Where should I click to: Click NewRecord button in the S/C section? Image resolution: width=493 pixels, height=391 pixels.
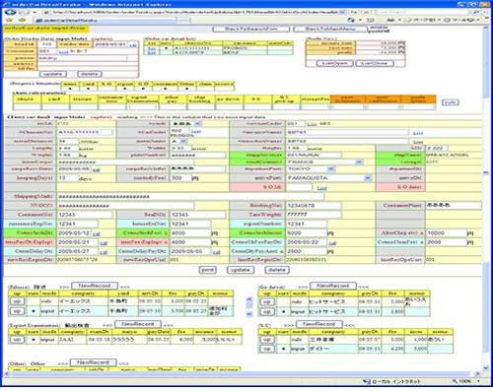(319, 324)
